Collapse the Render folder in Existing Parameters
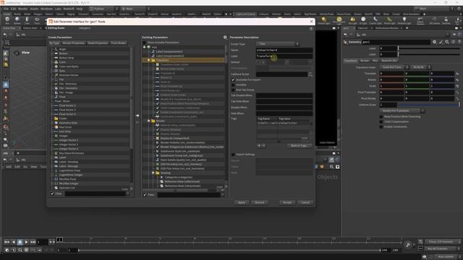463x260 pixels. 149,121
